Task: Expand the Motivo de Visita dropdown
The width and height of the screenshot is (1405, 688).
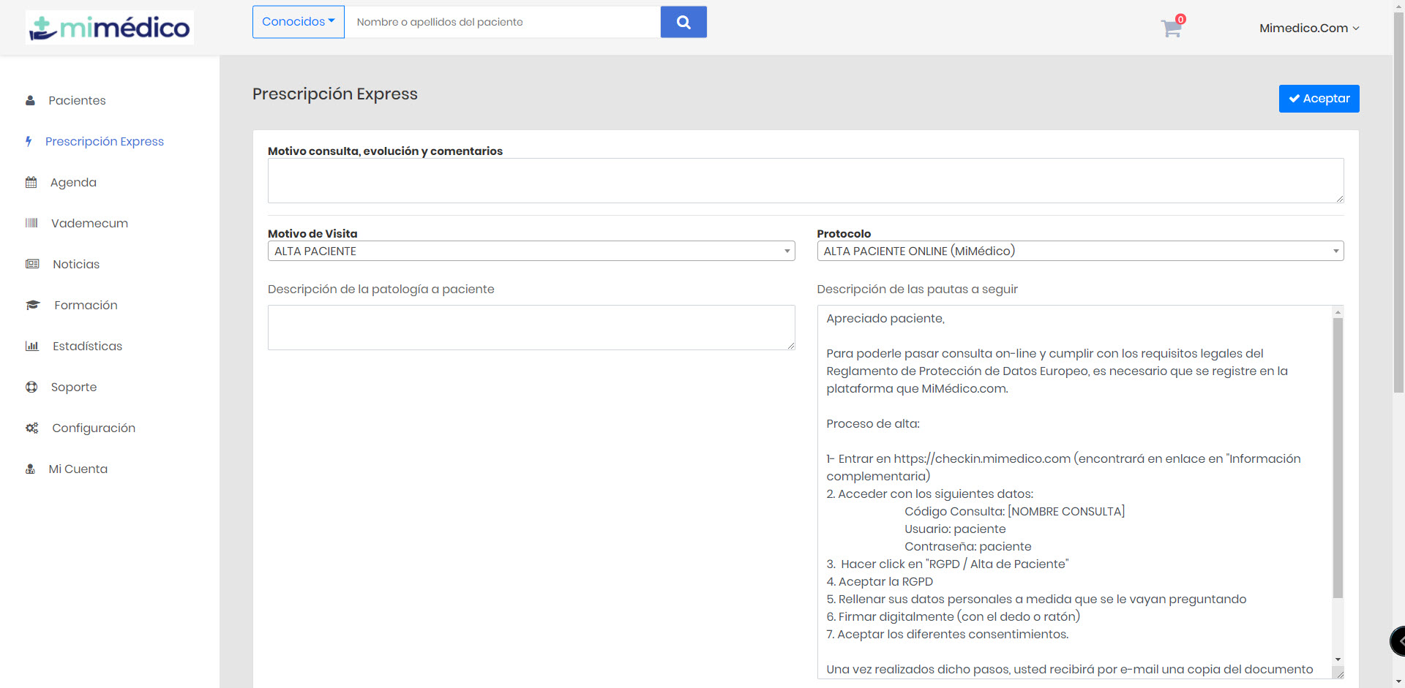Action: pos(531,251)
